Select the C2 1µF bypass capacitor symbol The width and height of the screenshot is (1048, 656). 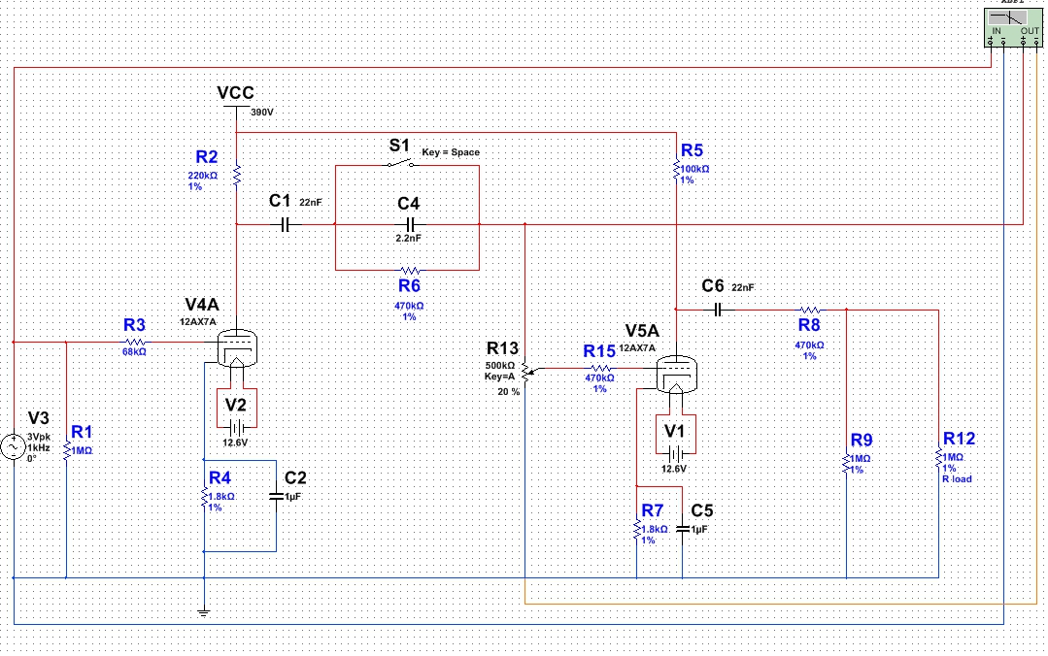click(x=277, y=495)
